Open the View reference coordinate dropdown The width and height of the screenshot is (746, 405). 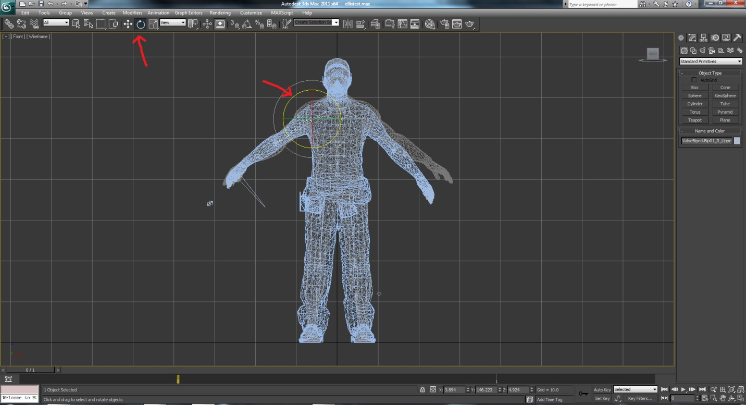pyautogui.click(x=172, y=23)
